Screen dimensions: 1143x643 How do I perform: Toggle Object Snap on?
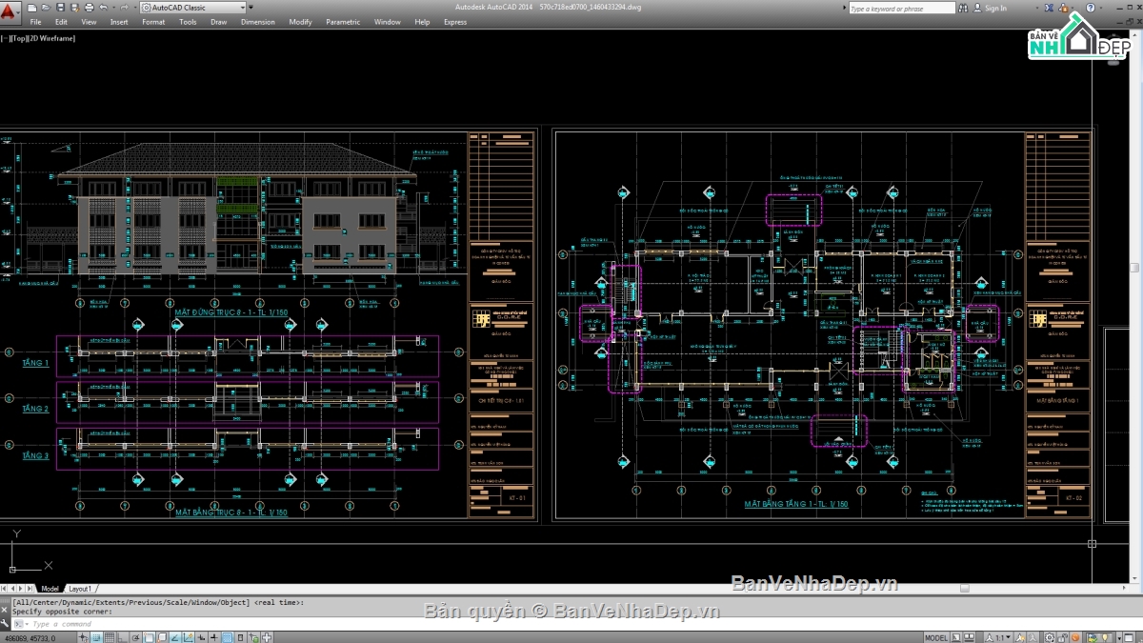click(x=148, y=635)
